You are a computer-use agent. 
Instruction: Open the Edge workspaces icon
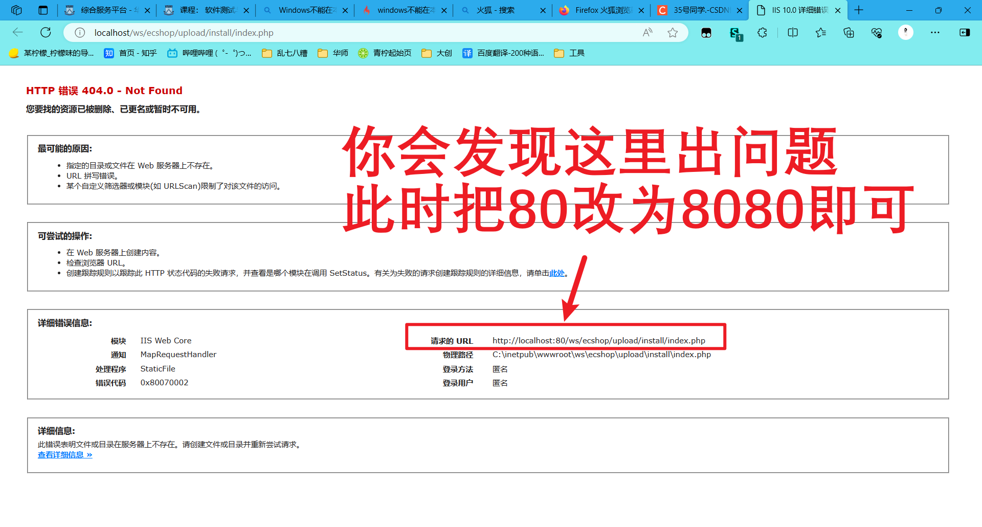[16, 10]
